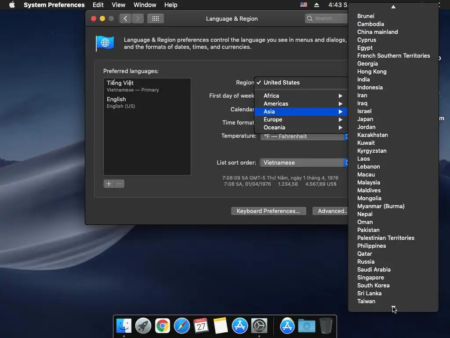The height and width of the screenshot is (338, 450).
Task: Open the View menu
Action: [119, 5]
